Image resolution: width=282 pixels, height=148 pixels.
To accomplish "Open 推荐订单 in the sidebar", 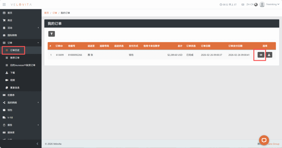I will [x=15, y=58].
